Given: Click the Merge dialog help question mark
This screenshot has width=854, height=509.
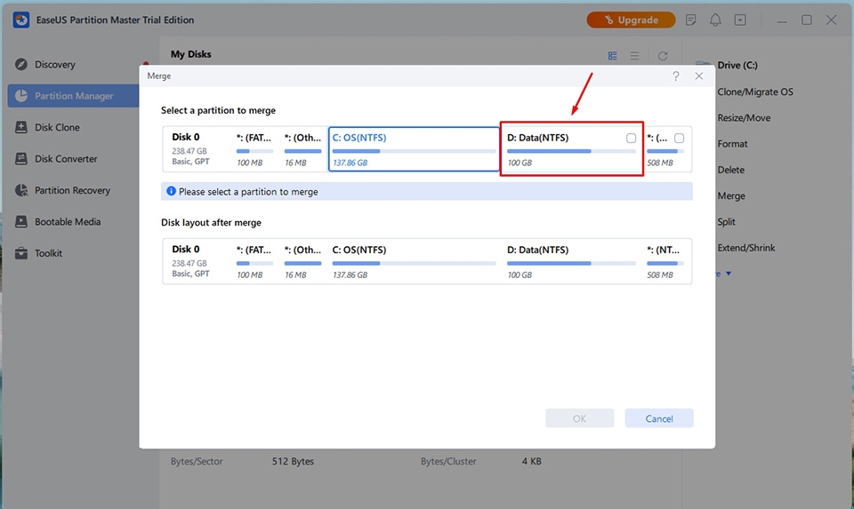Looking at the screenshot, I should click(x=676, y=77).
